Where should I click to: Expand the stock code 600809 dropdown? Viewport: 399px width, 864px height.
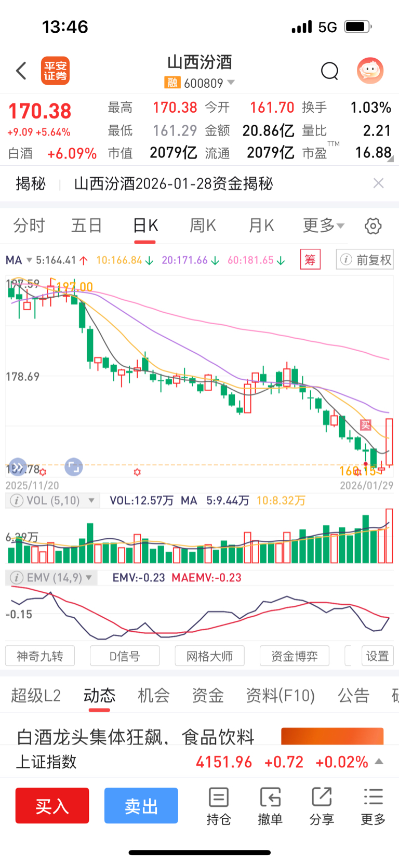[x=231, y=83]
